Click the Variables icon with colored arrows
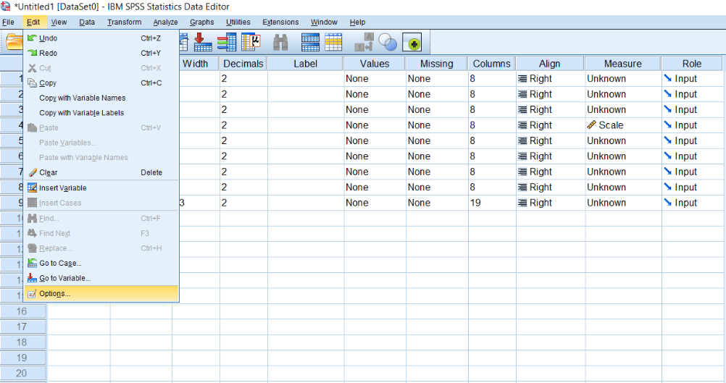 (227, 43)
